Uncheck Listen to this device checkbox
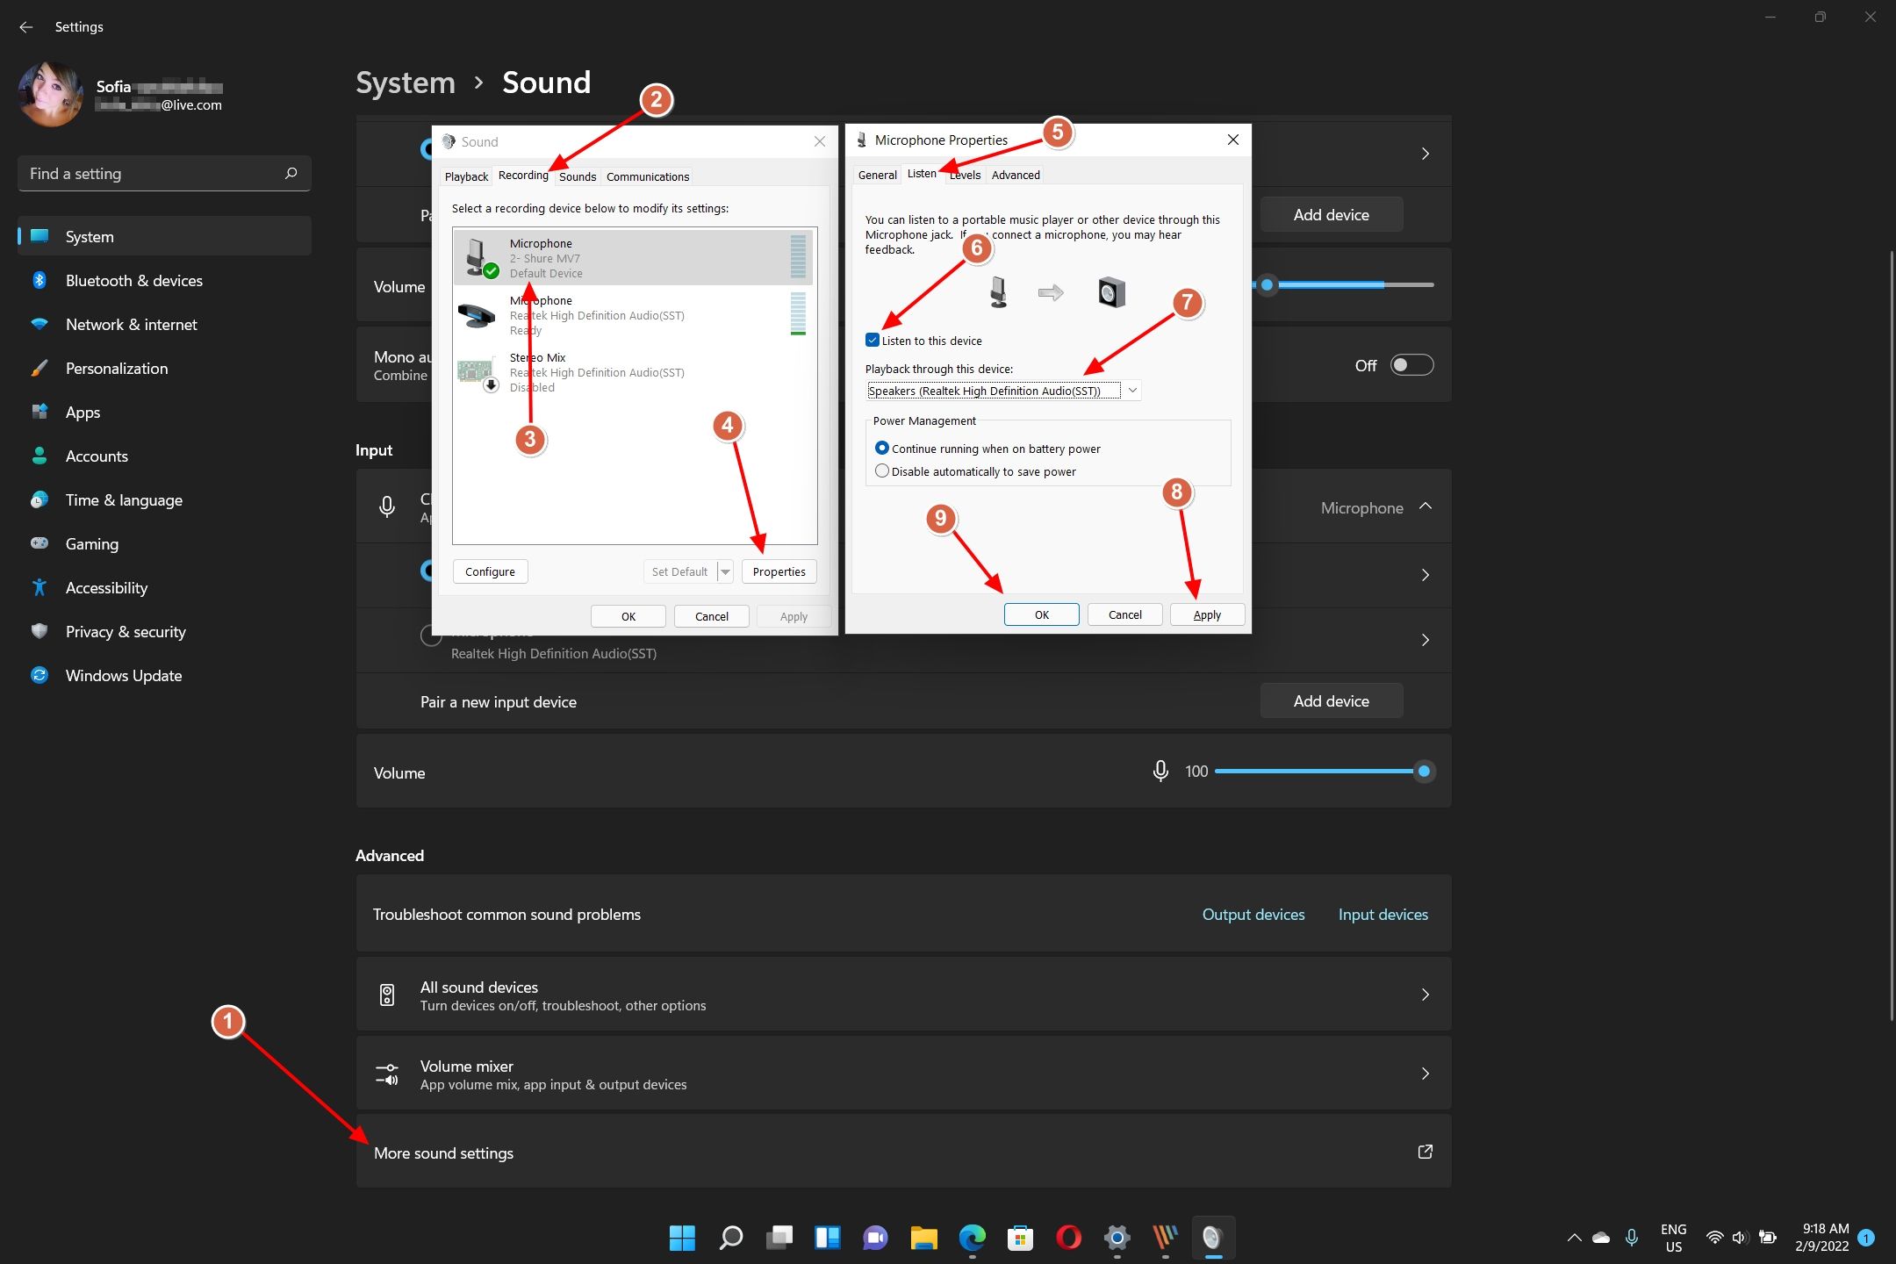The width and height of the screenshot is (1896, 1264). coord(873,341)
